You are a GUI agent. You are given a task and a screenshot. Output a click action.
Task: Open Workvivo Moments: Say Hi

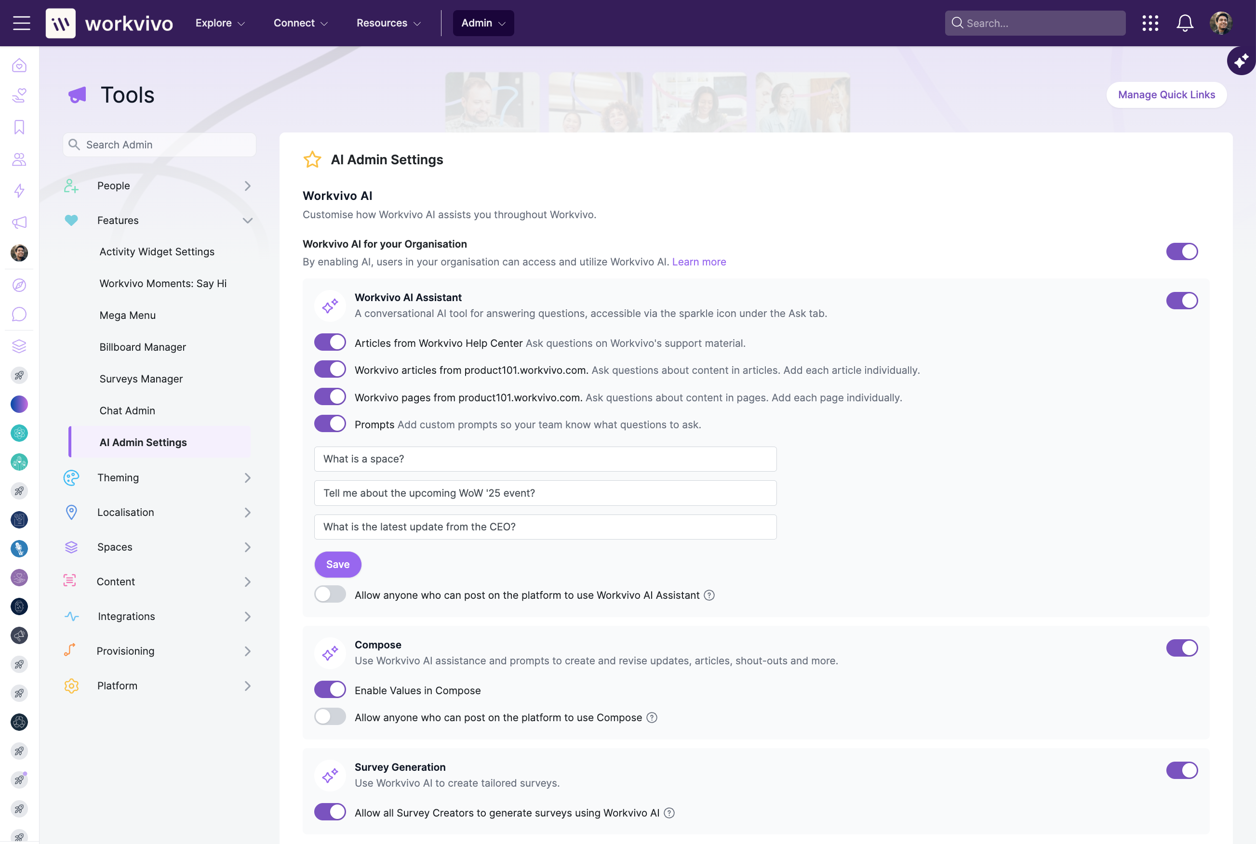pyautogui.click(x=163, y=284)
